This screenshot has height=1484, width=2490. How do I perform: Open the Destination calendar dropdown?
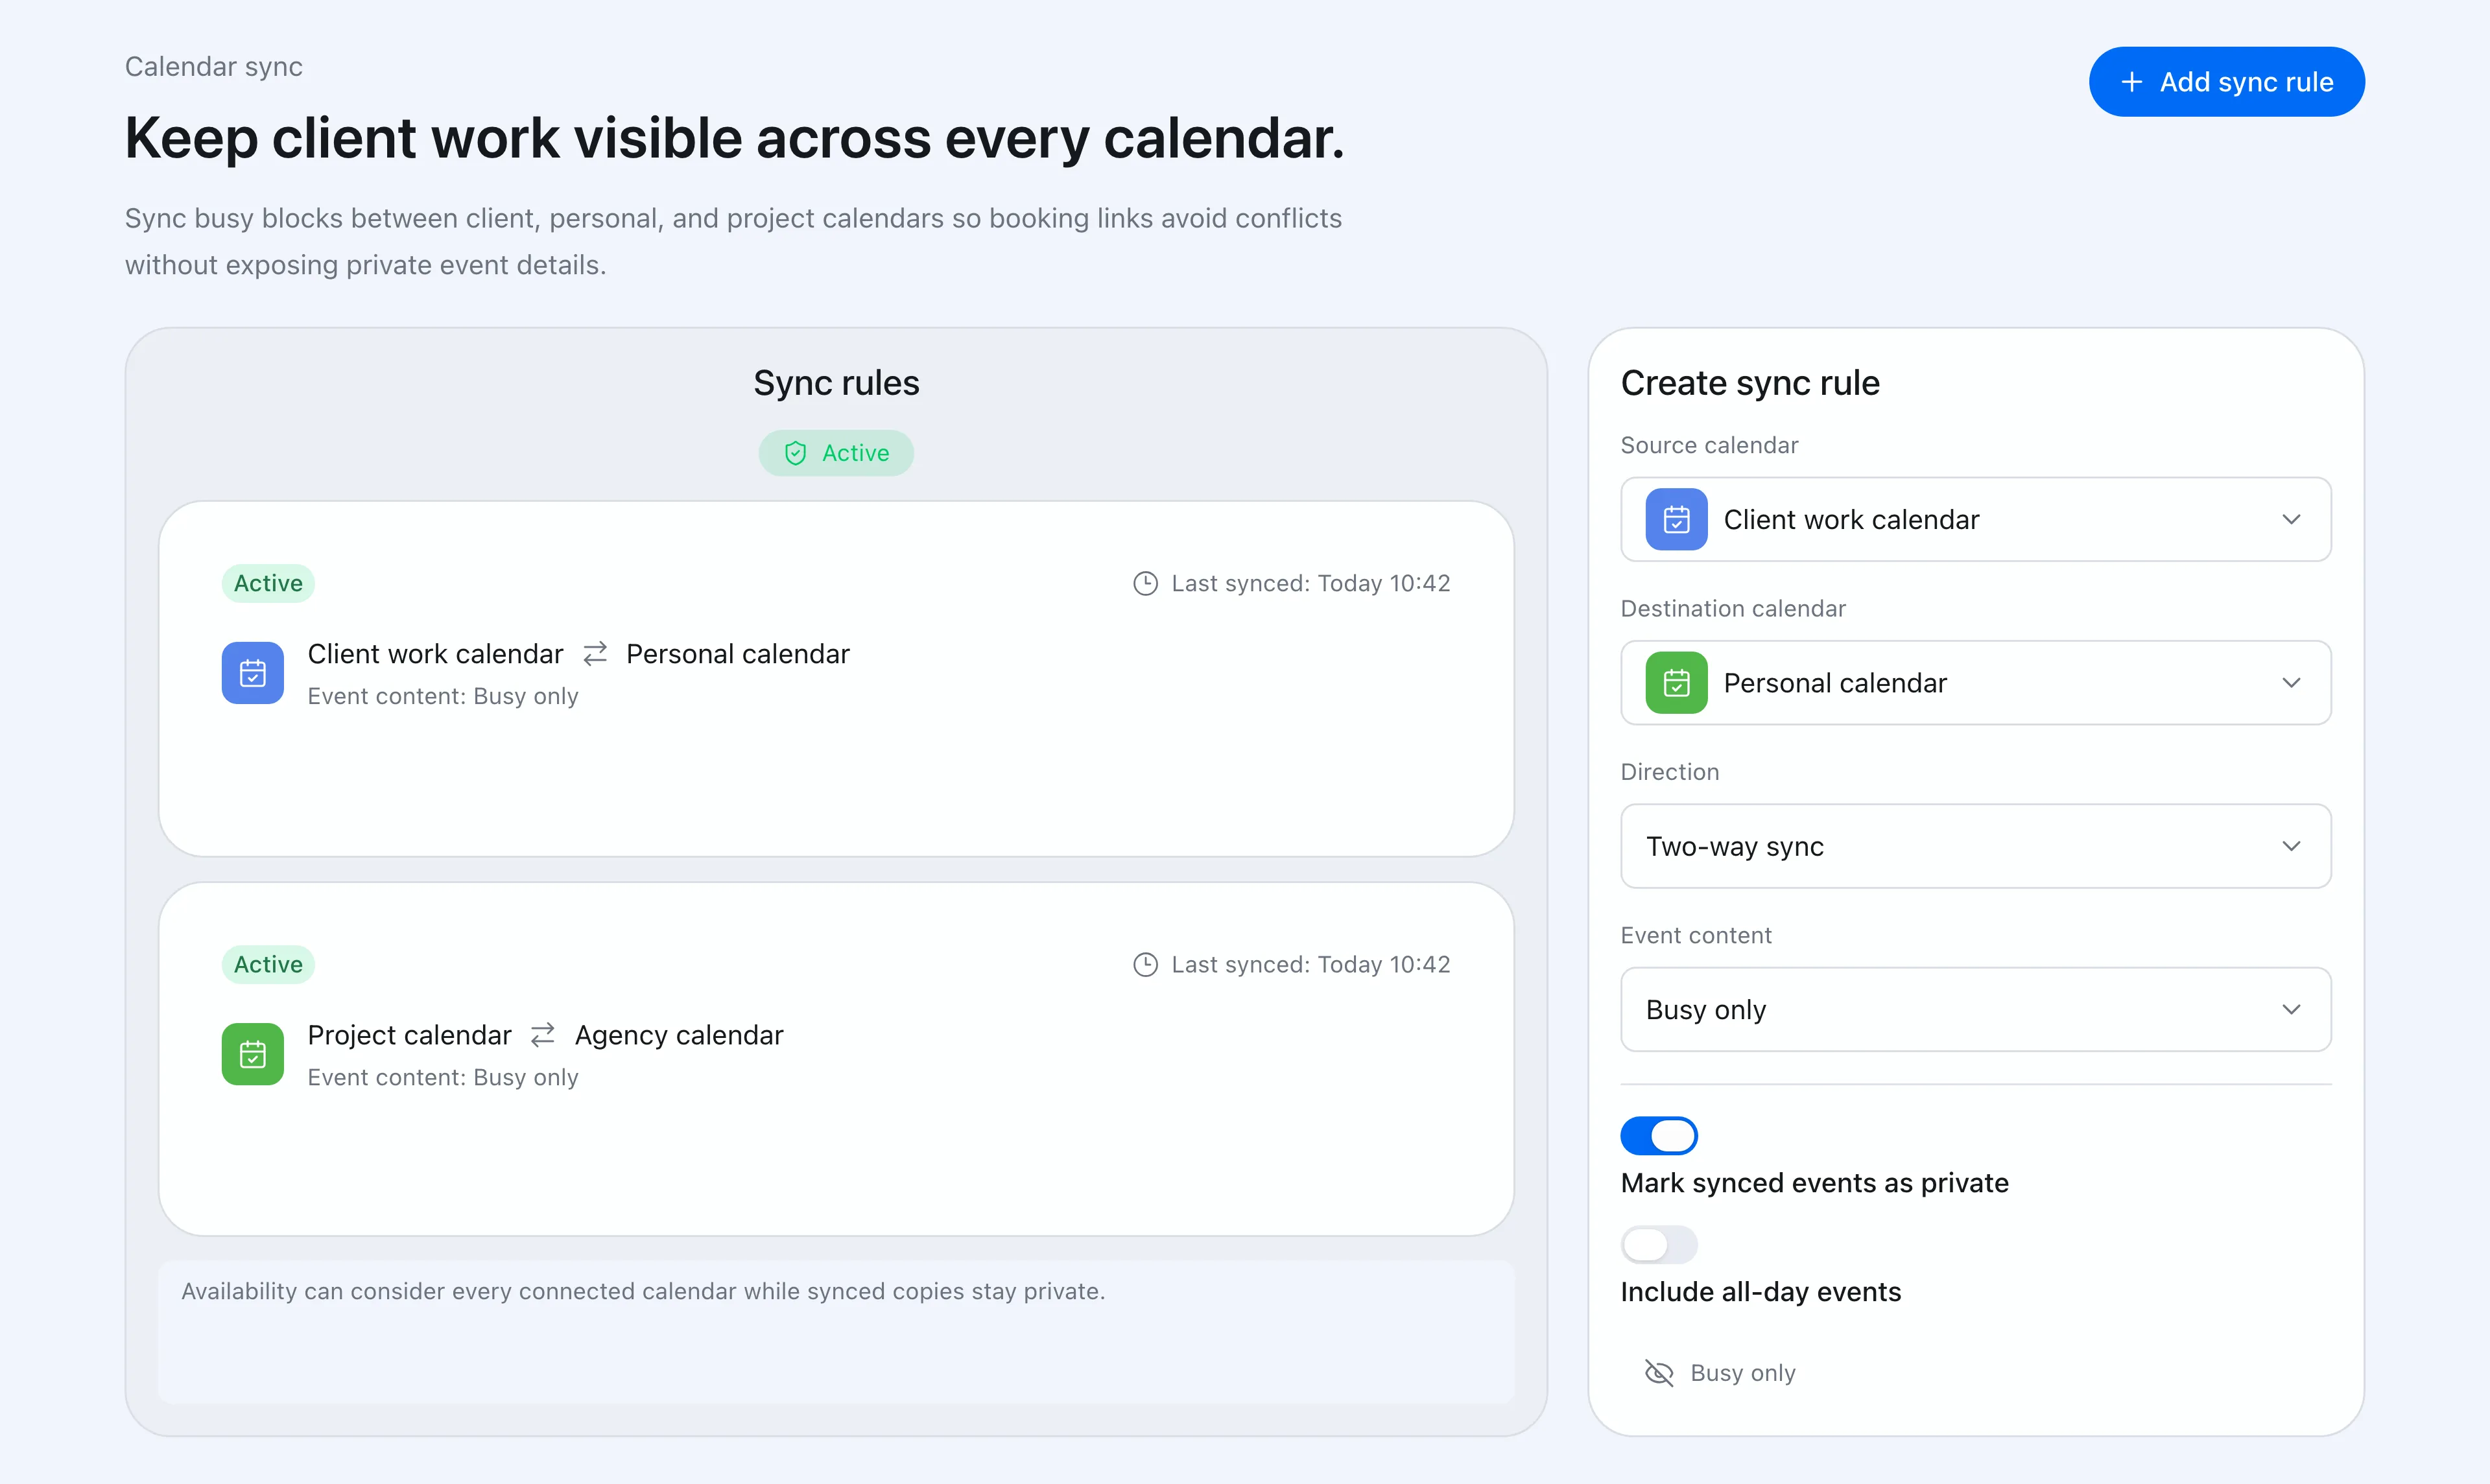click(1975, 683)
